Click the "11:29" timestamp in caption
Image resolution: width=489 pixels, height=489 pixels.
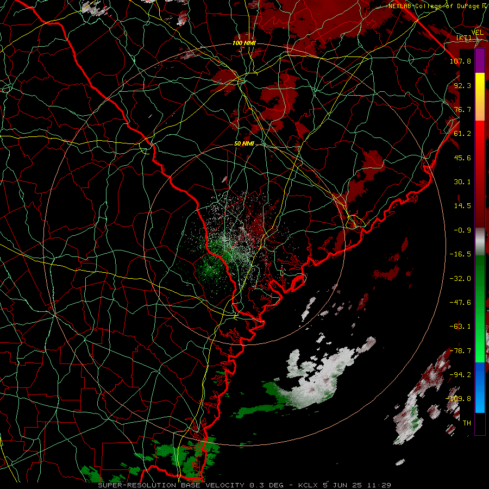[x=379, y=485]
